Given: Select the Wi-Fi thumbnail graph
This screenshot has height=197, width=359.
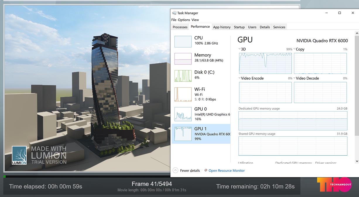Looking at the screenshot, I should [x=183, y=94].
